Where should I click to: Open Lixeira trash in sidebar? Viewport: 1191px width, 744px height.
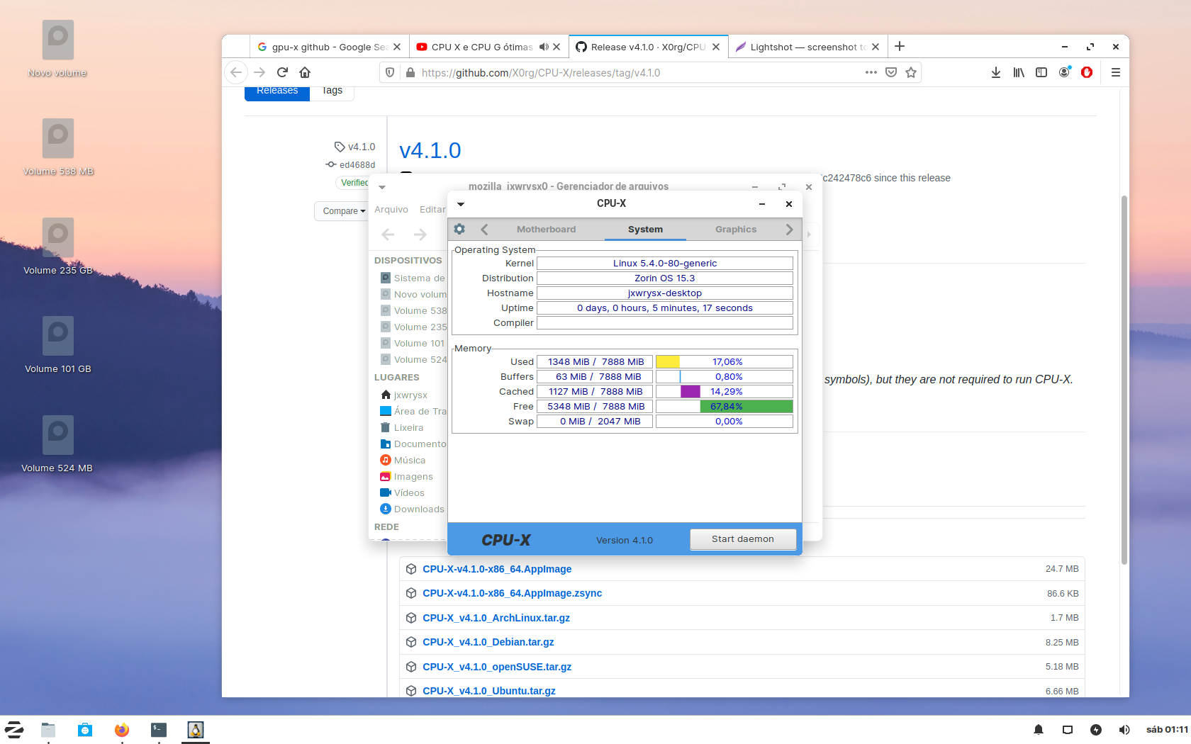408,428
